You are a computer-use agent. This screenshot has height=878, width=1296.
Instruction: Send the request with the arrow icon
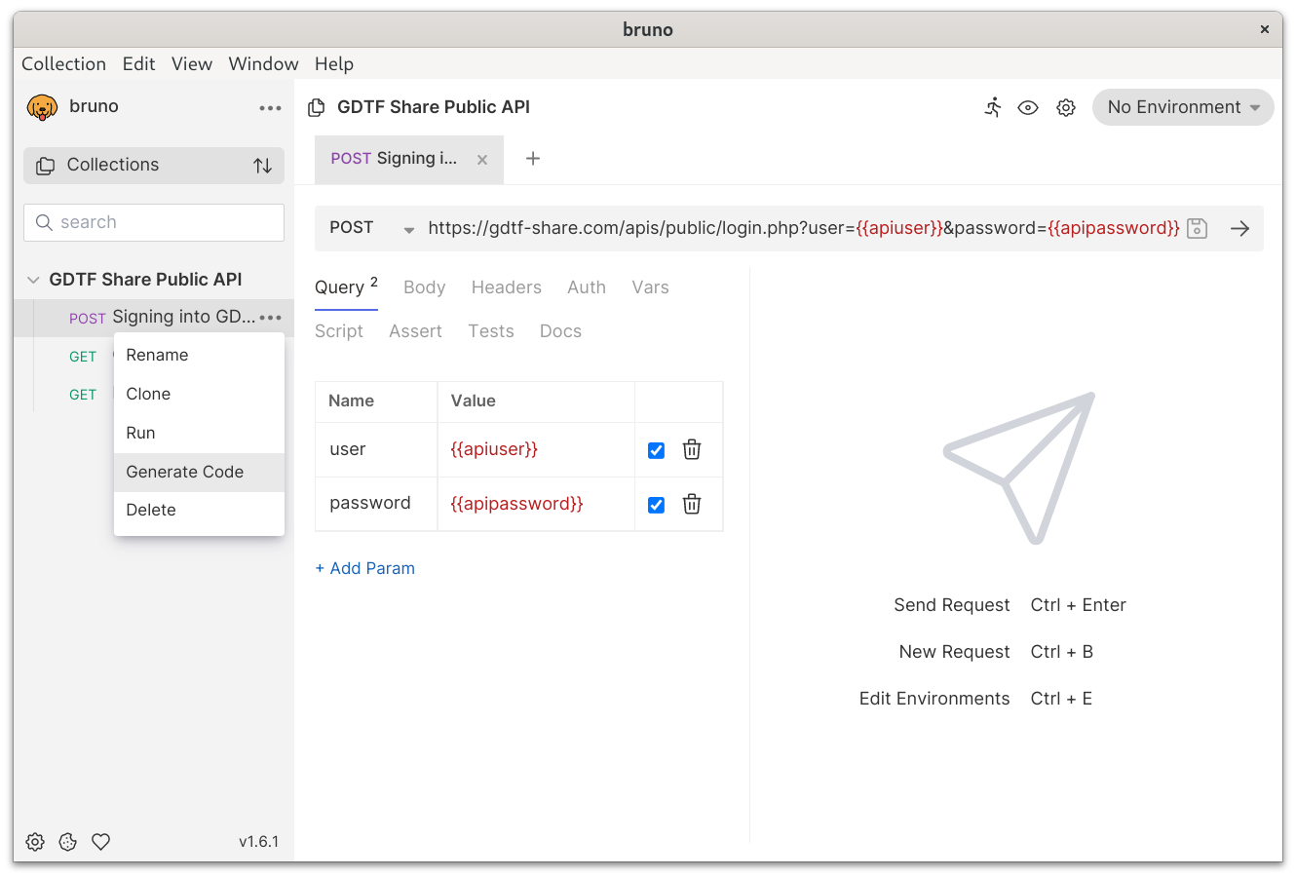click(x=1239, y=229)
